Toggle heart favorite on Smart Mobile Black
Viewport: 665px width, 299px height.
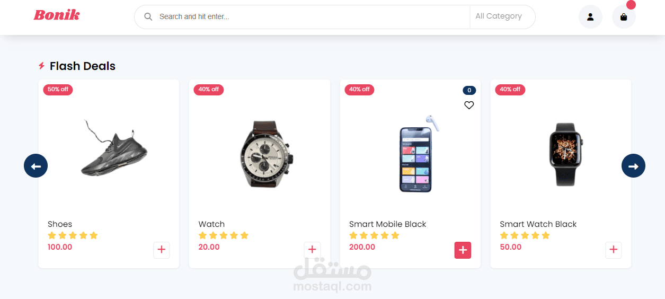[469, 105]
